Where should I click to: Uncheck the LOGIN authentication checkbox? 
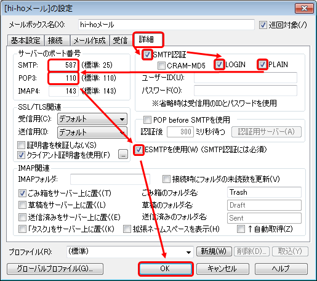tap(219, 65)
